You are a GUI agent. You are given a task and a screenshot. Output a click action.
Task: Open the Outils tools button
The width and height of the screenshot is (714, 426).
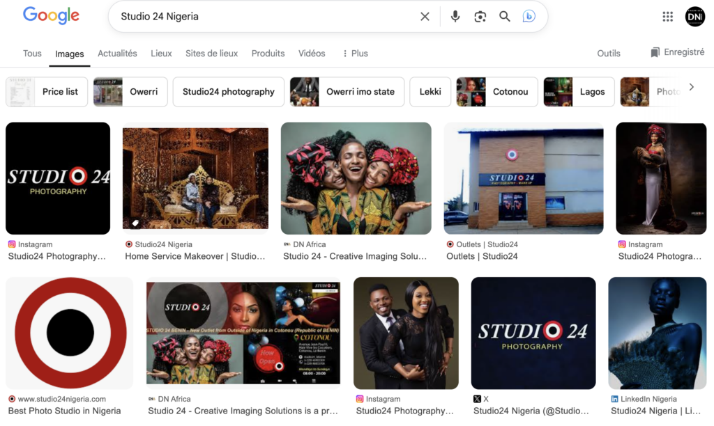pos(609,53)
